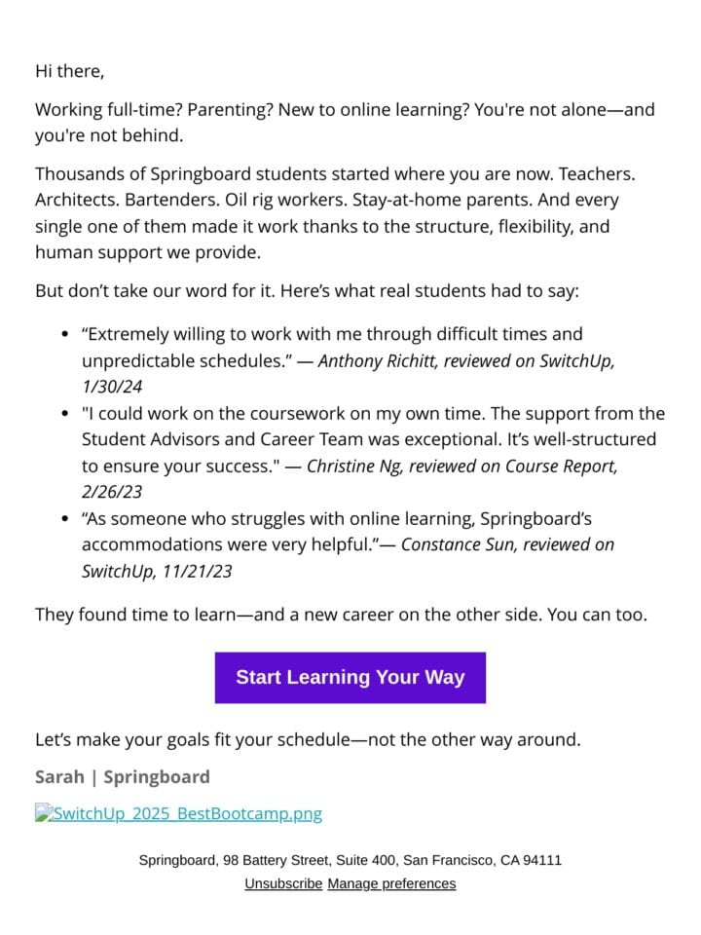Click the Constance Sun review attribution
The image size is (701, 935).
349,558
